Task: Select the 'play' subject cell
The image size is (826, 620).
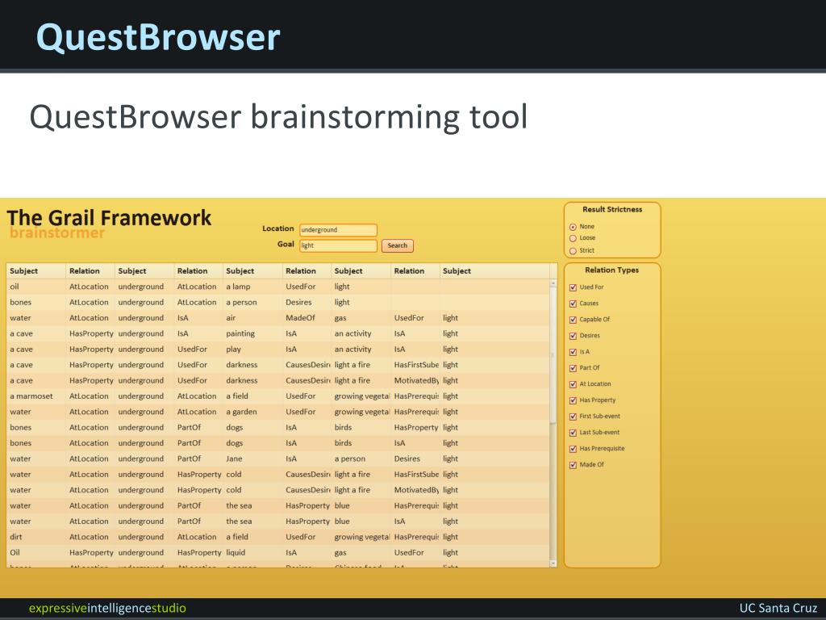Action: [233, 350]
